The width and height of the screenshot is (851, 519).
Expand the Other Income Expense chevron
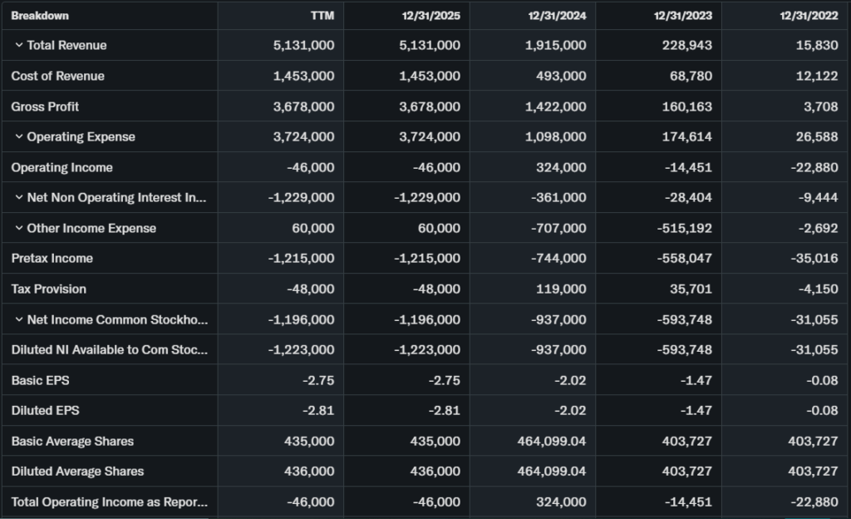[18, 229]
